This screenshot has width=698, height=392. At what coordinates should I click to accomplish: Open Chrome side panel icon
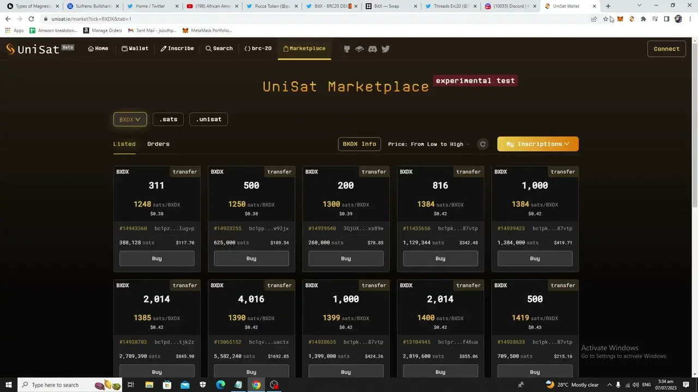(x=666, y=19)
